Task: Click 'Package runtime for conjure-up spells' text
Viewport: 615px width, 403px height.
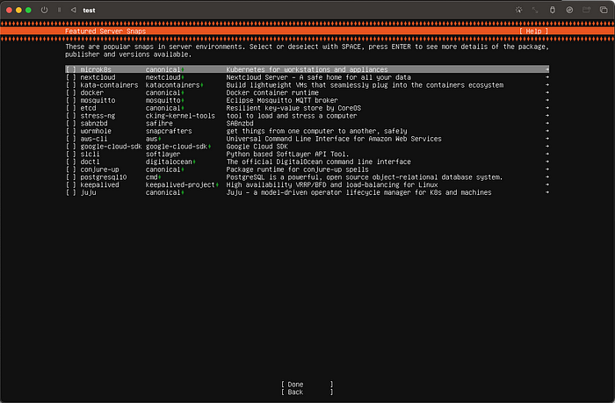Action: point(297,169)
